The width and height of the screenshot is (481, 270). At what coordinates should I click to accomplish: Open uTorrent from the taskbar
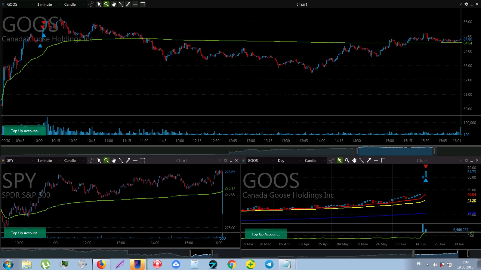[45, 264]
